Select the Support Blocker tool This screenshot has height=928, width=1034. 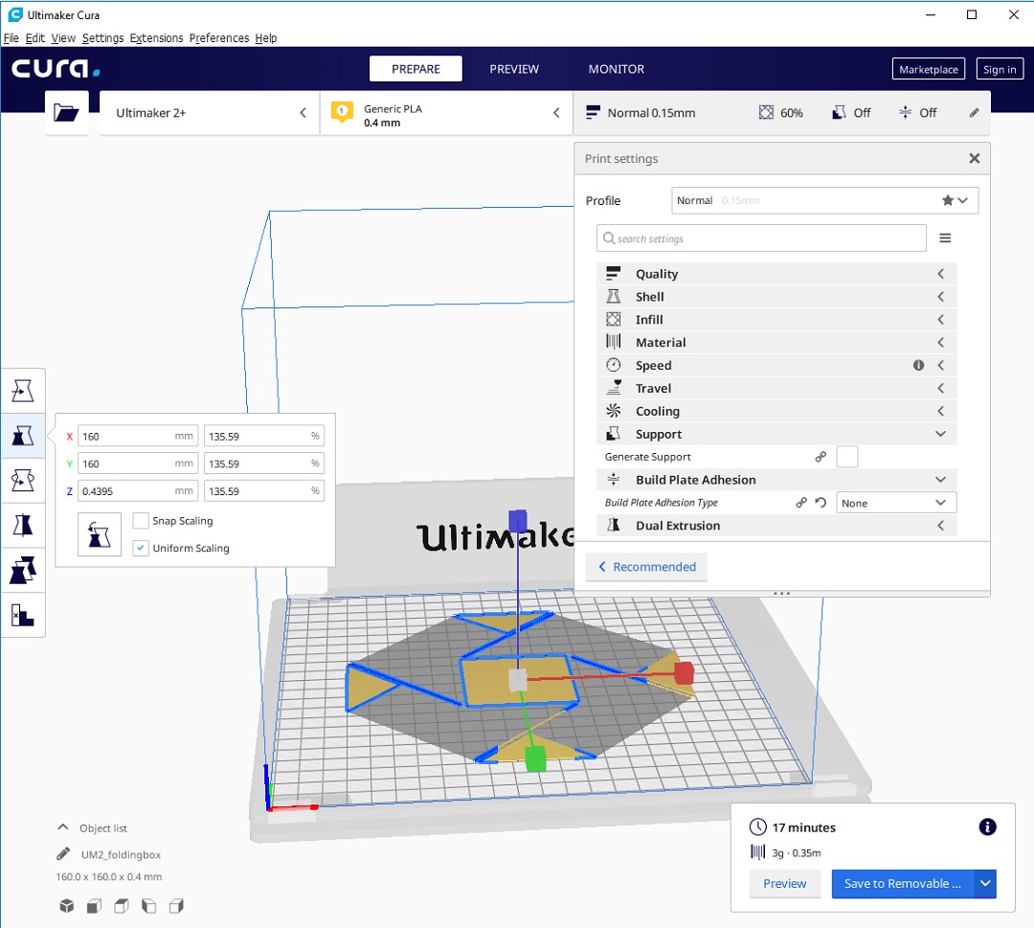[23, 616]
